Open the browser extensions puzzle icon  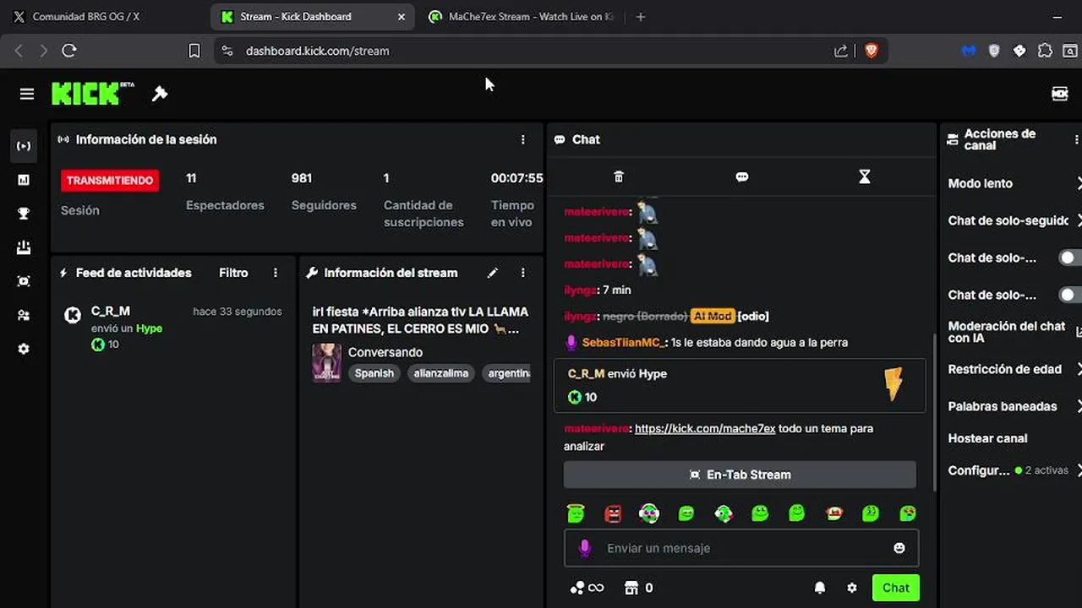1045,51
